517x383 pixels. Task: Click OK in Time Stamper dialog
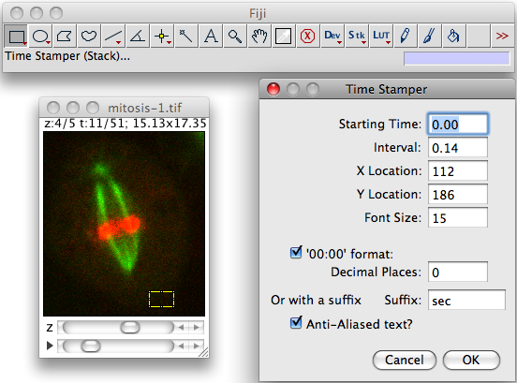tap(471, 360)
